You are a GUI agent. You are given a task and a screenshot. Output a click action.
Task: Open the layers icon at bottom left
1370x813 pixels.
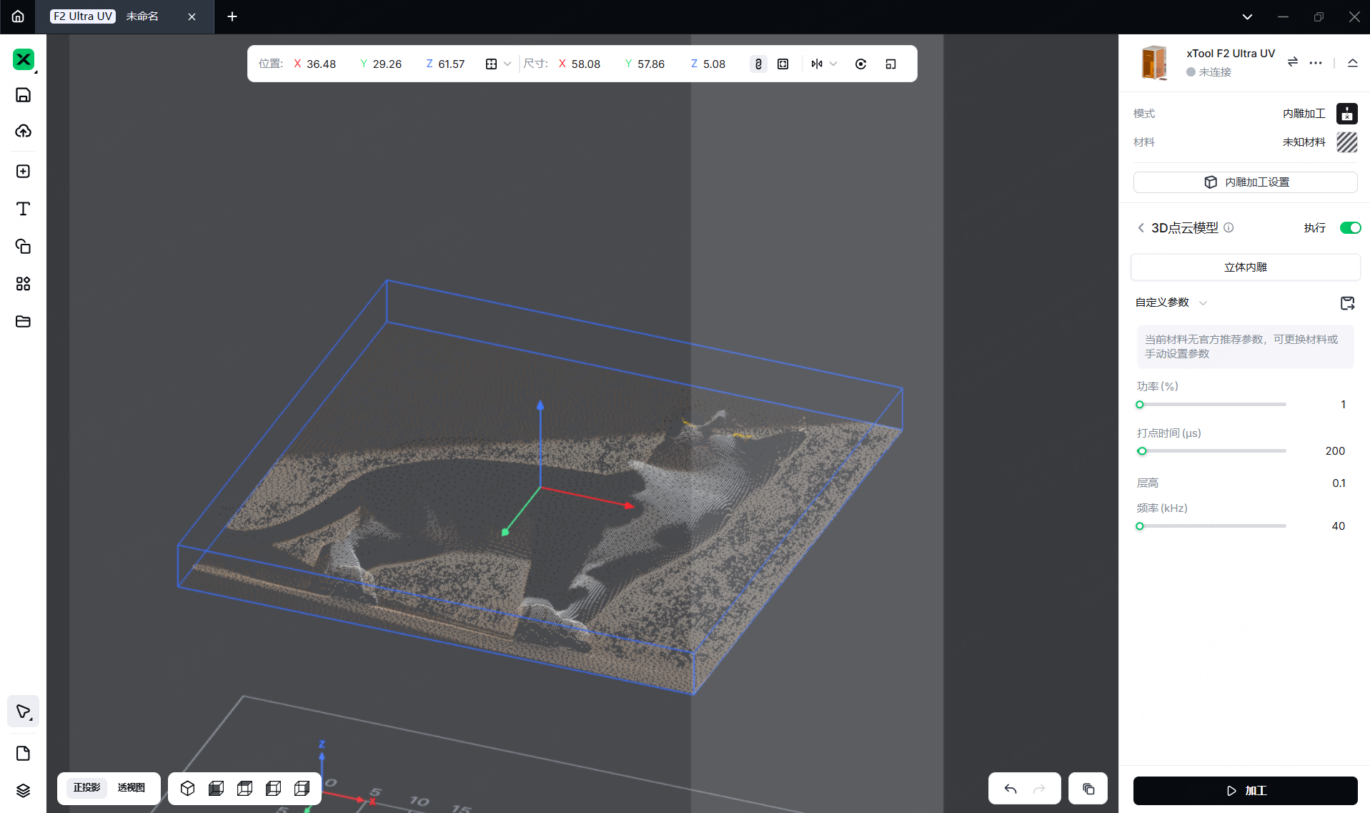click(x=23, y=790)
